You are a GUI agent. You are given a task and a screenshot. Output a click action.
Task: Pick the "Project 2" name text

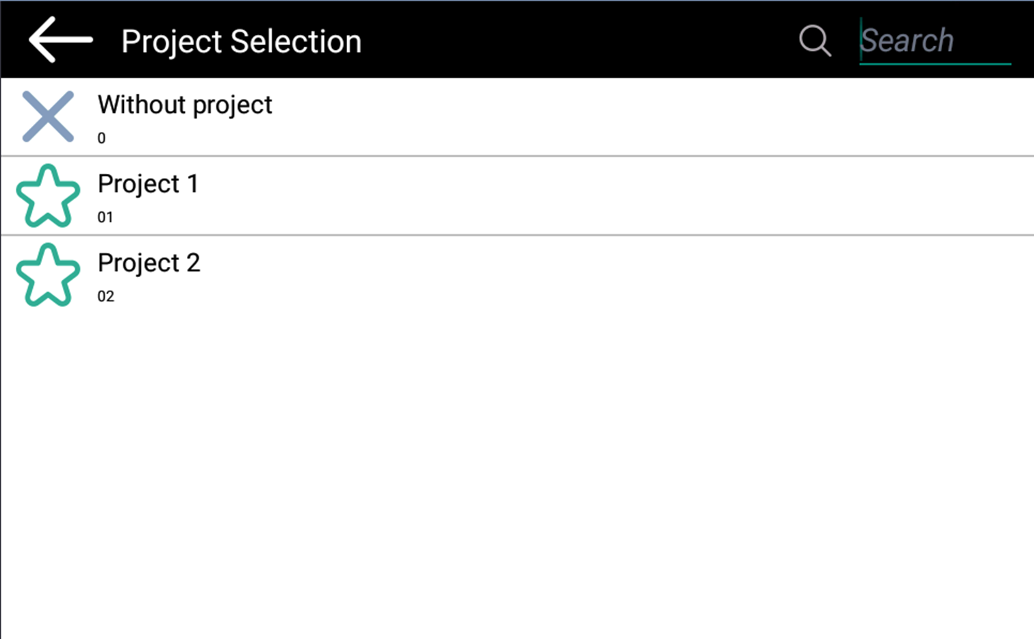click(x=149, y=263)
